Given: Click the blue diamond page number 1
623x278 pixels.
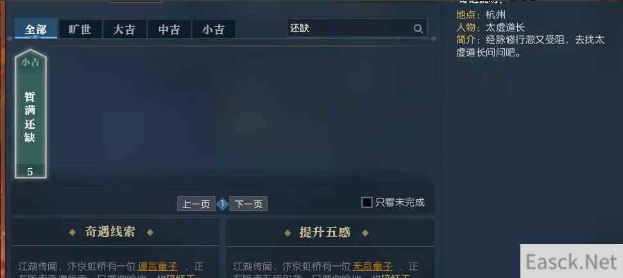Looking at the screenshot, I should click(x=223, y=204).
